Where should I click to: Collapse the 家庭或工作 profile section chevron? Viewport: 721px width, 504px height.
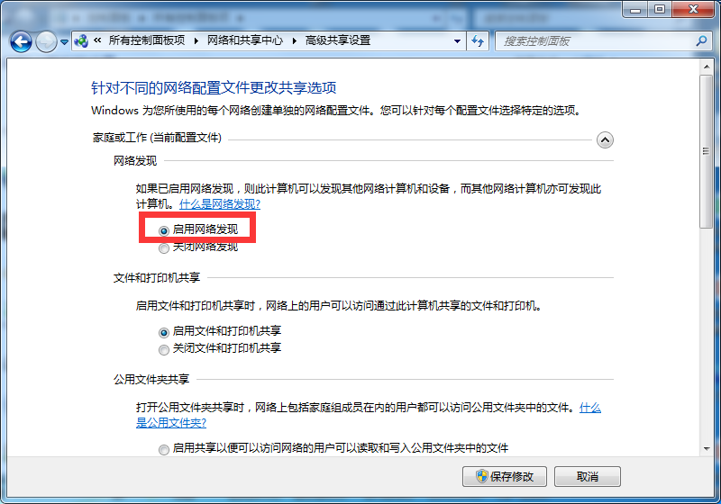(x=605, y=139)
